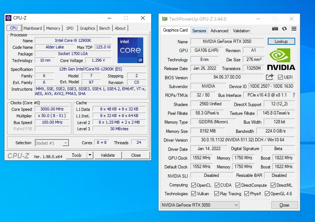
Task: Click the Texture Fillrate value 145.8 GTexel/s
Action: (276, 113)
